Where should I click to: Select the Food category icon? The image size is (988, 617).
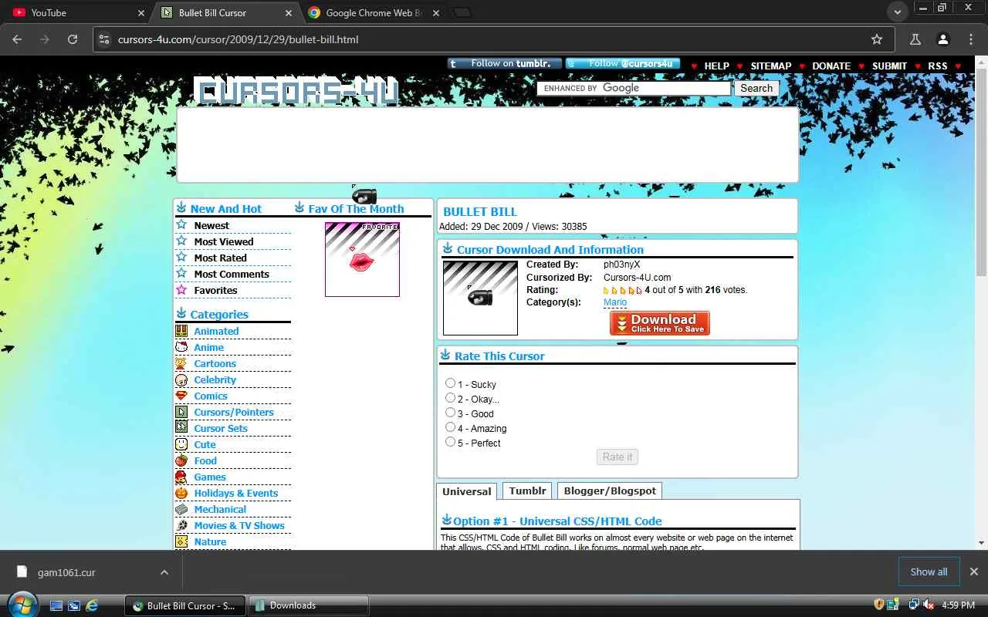[181, 460]
